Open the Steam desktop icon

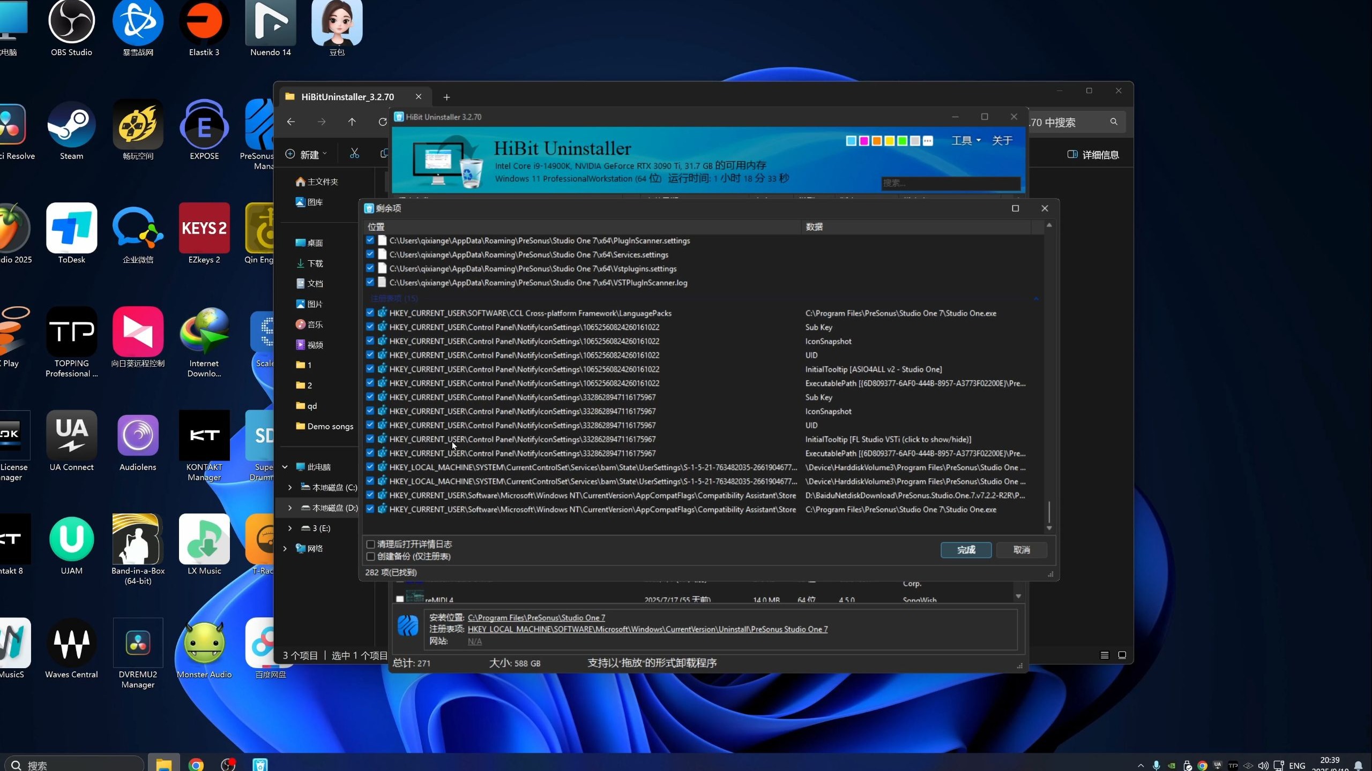point(71,130)
